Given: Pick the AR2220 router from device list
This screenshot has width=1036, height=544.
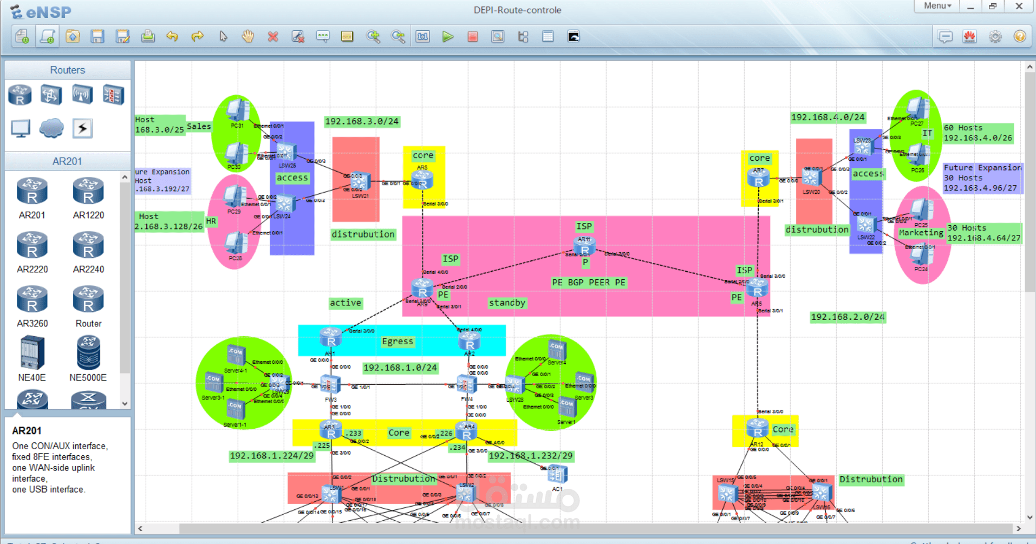Looking at the screenshot, I should click(x=32, y=252).
